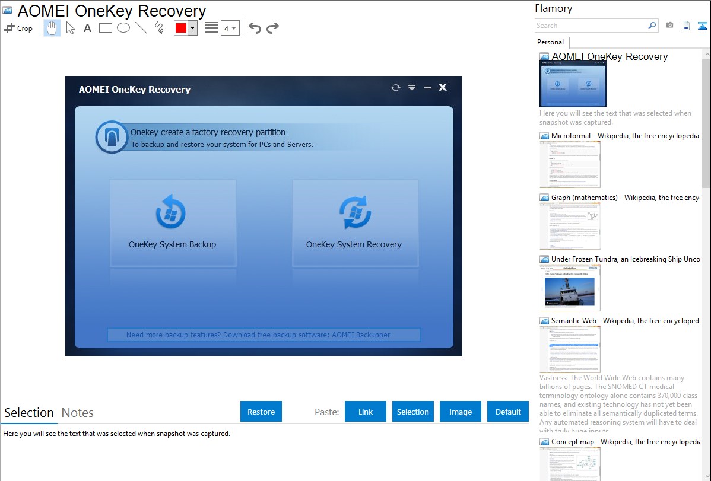Screen dimensions: 711x481
Task: Click the icon before Graph (mathematics) title
Action: (x=544, y=198)
